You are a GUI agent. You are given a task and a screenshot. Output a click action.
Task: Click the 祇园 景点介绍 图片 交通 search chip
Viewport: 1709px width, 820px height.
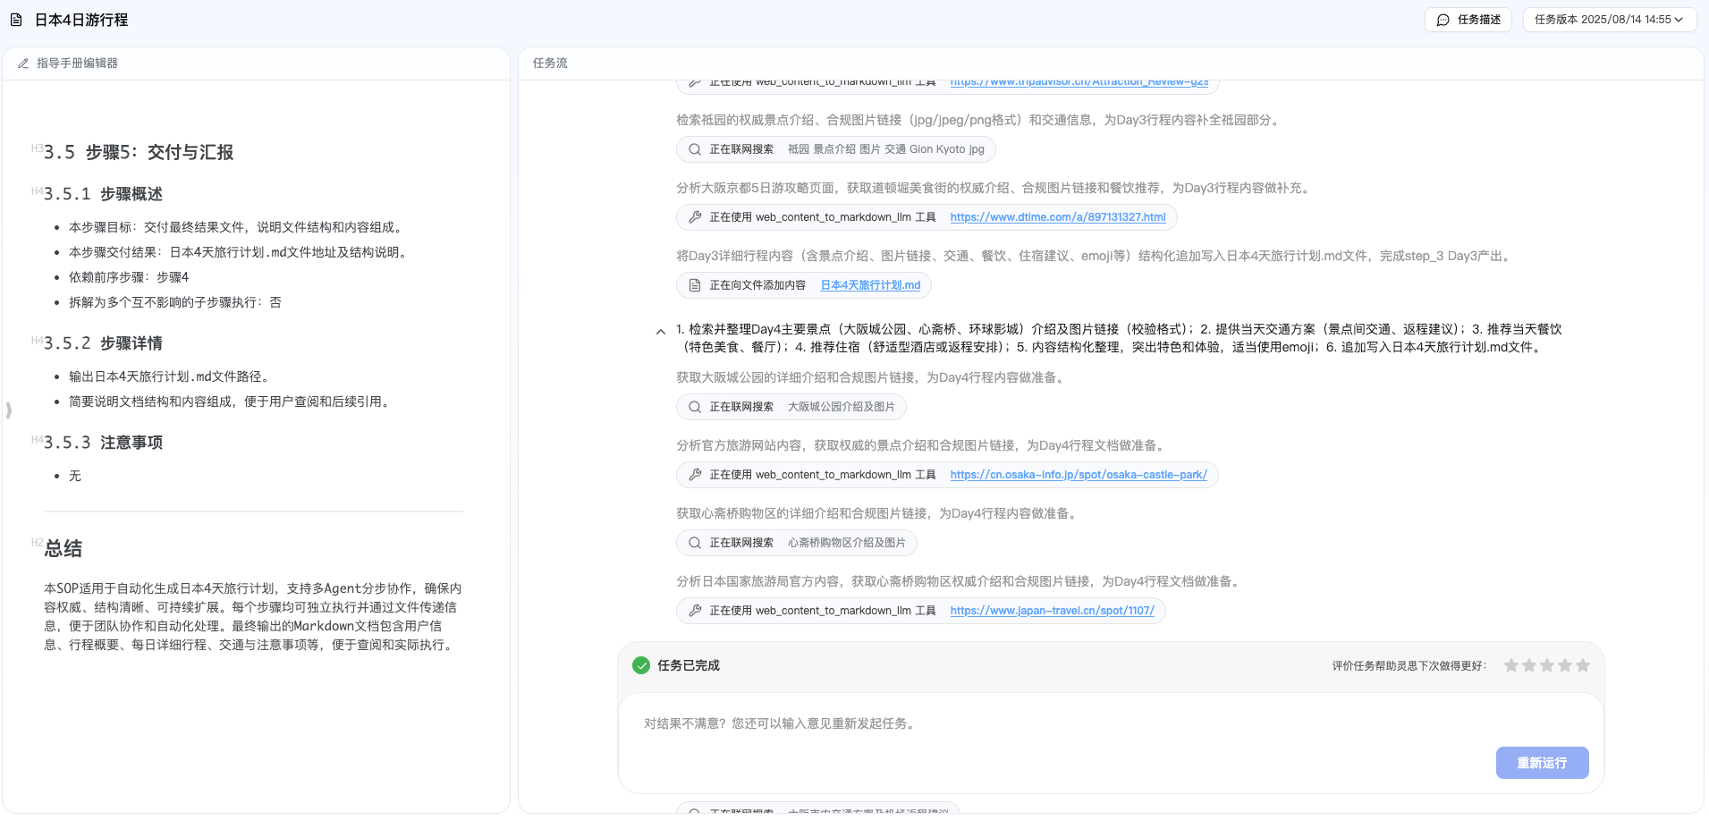(835, 149)
